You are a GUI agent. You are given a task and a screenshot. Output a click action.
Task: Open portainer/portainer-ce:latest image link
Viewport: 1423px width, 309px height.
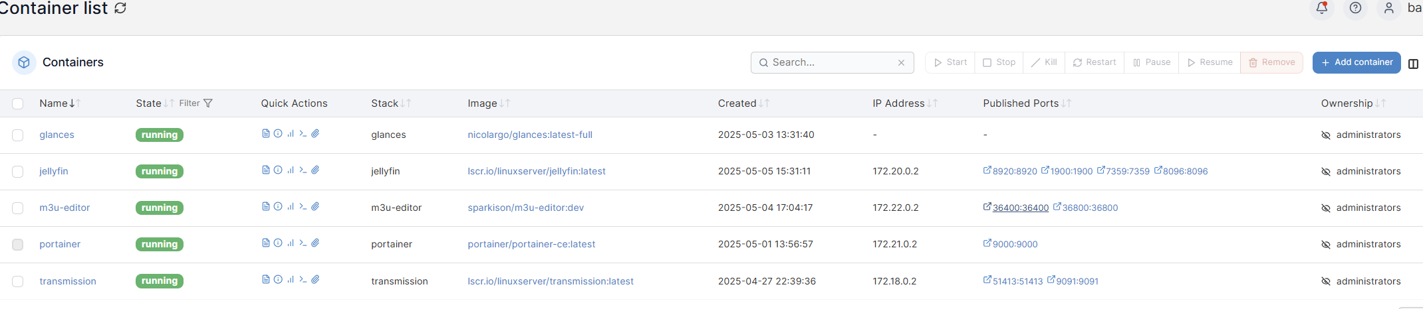(531, 244)
